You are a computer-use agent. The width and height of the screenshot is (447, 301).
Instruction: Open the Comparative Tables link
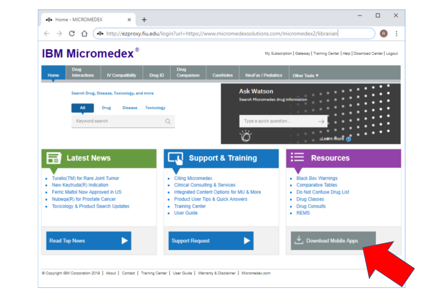pos(317,185)
